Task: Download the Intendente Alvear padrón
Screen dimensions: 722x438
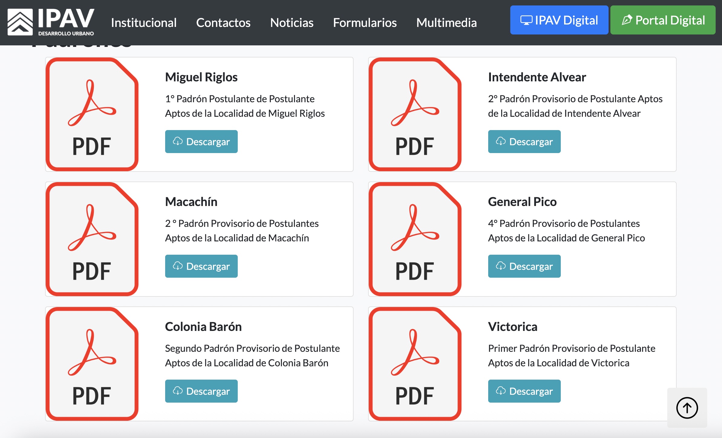Action: tap(524, 142)
